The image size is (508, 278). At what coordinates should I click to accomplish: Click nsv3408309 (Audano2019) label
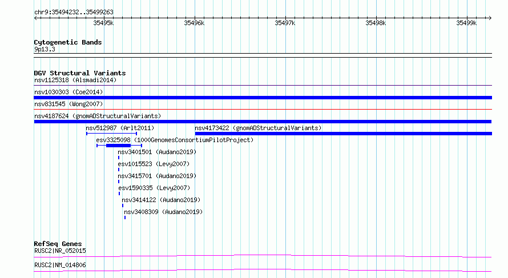[x=163, y=212]
